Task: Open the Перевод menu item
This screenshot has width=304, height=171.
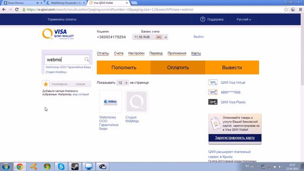Action: [156, 53]
